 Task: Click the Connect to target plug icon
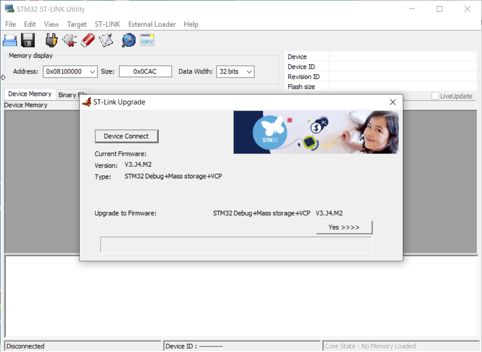(51, 40)
